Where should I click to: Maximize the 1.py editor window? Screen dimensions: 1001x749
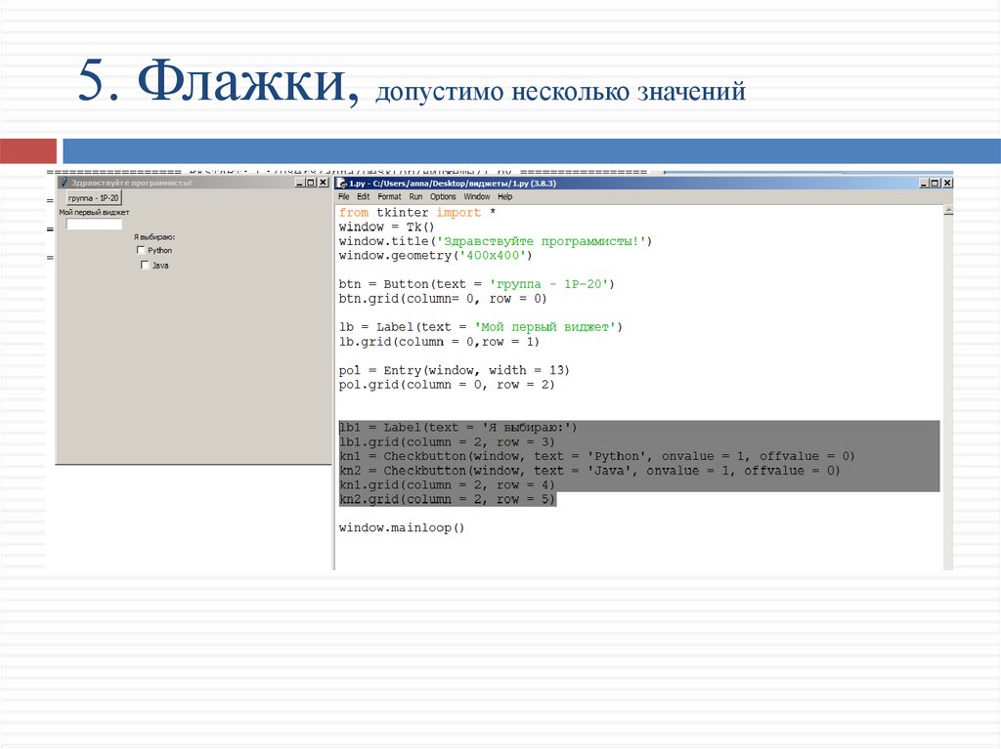(935, 183)
